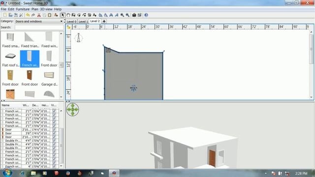Select the Create polylines tool

click(x=84, y=15)
